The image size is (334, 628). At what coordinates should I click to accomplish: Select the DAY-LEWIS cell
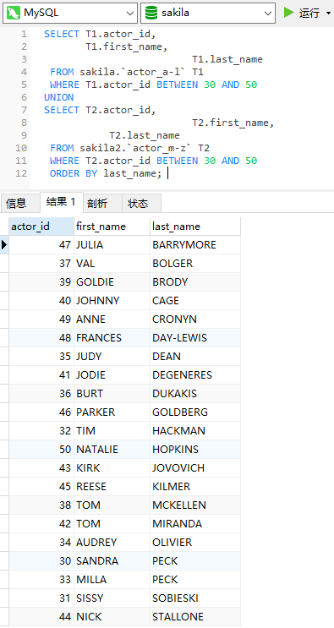[x=195, y=337]
